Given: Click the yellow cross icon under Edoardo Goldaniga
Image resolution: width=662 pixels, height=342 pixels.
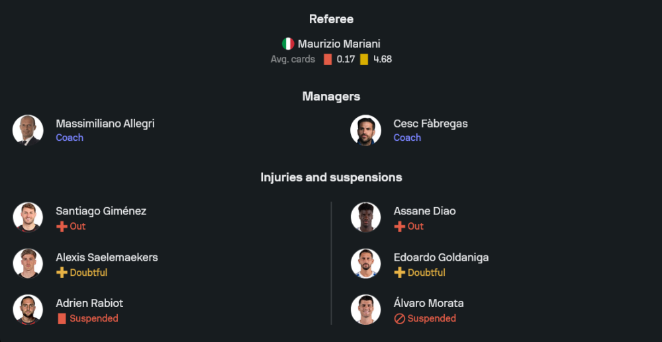Looking at the screenshot, I should point(399,273).
